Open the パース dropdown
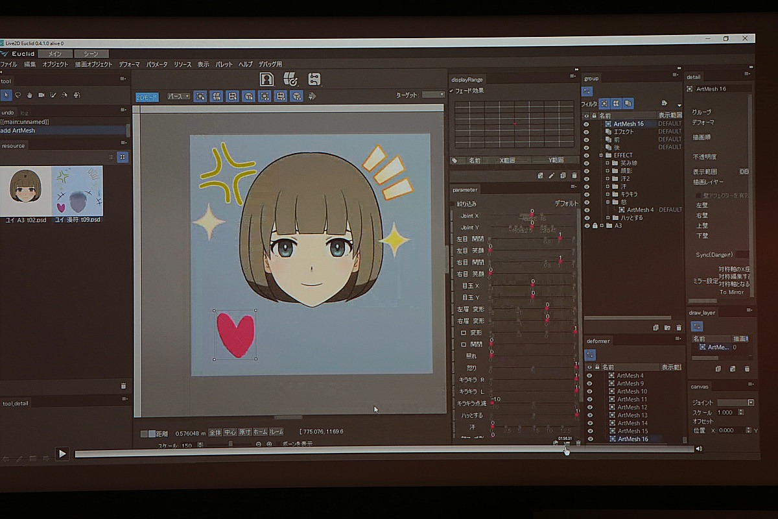Image resolution: width=778 pixels, height=519 pixels. [x=178, y=96]
